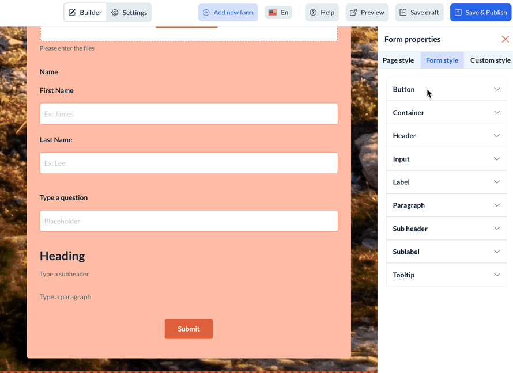This screenshot has height=373, width=513.
Task: Click the Help question mark icon
Action: [x=313, y=13]
